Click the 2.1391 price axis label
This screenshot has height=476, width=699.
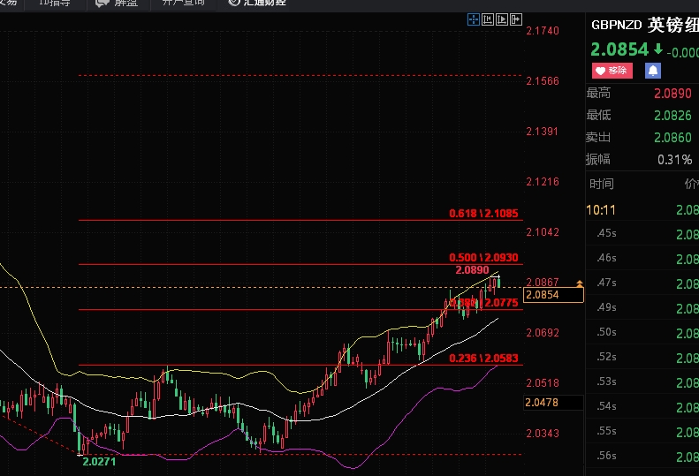coord(543,132)
